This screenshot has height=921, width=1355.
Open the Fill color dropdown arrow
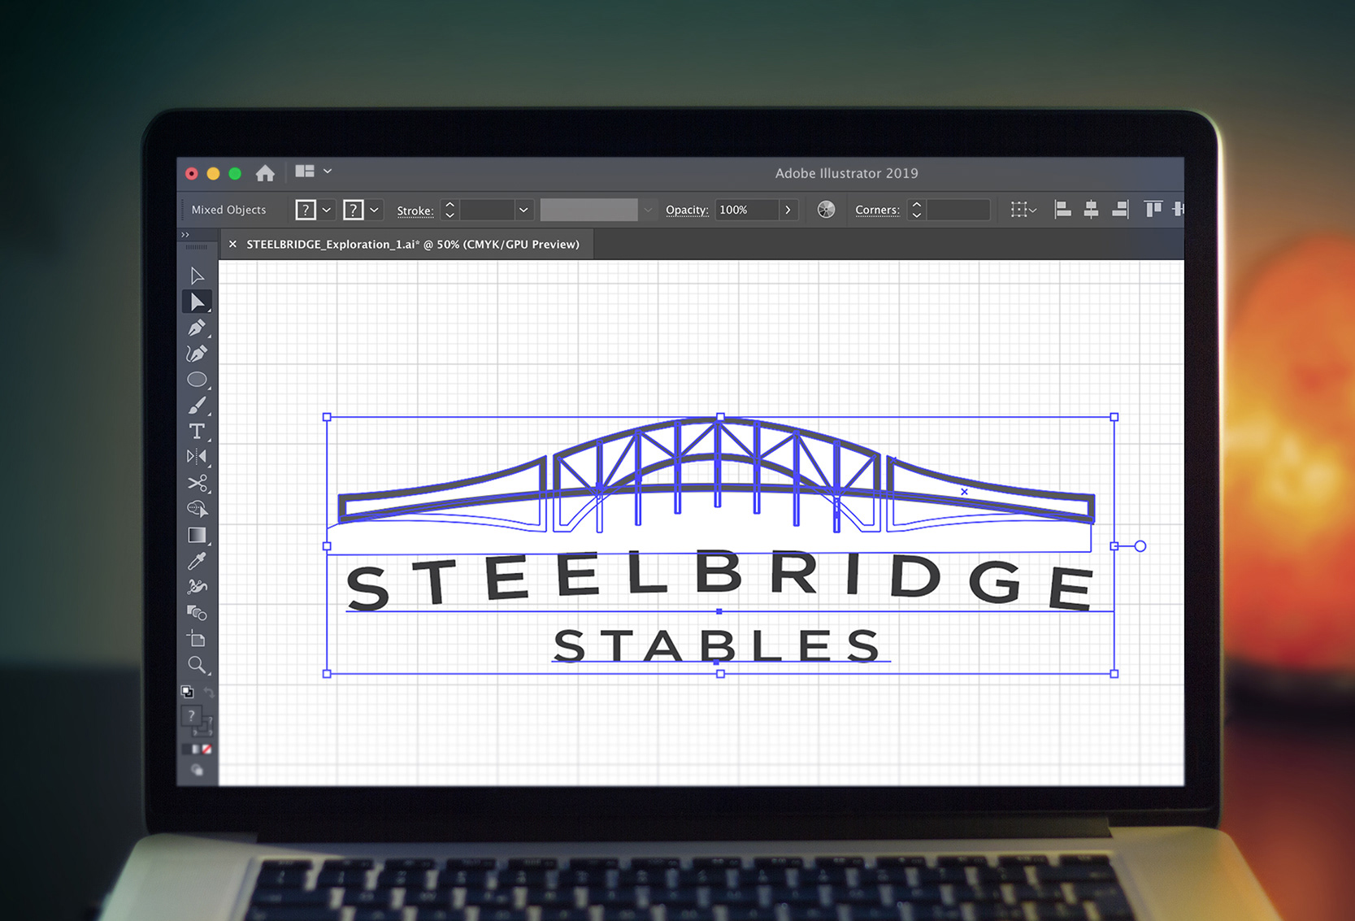click(327, 210)
